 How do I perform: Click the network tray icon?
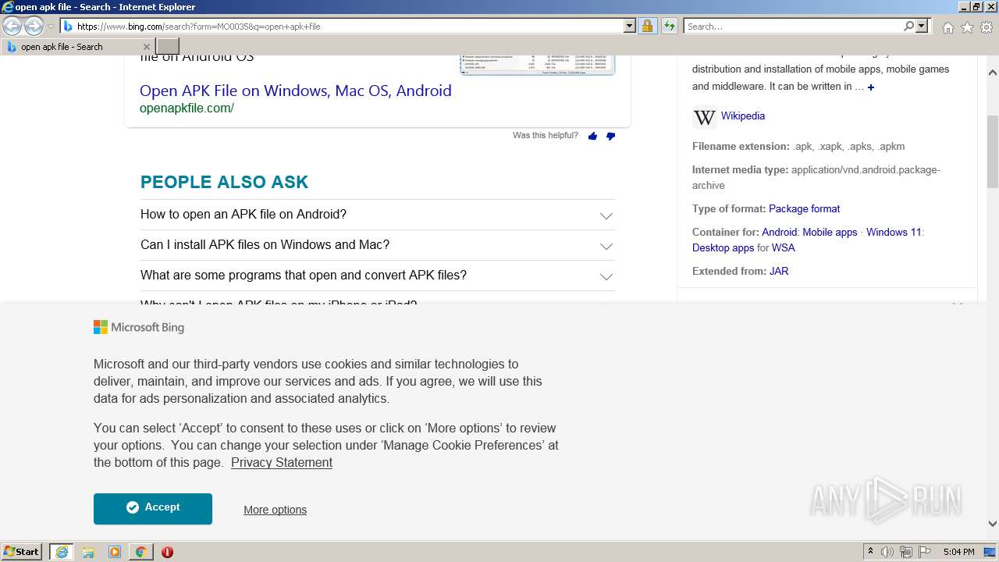pyautogui.click(x=906, y=552)
